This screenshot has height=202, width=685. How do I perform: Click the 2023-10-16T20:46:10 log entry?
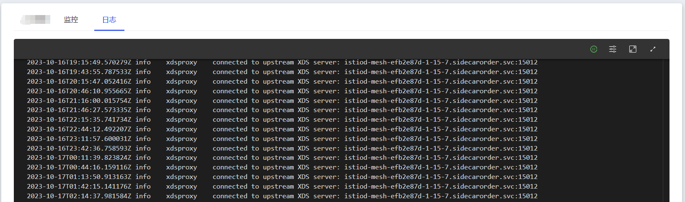click(x=282, y=91)
